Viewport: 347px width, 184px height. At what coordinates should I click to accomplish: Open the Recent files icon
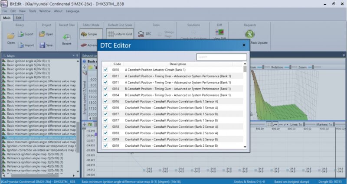[66, 37]
